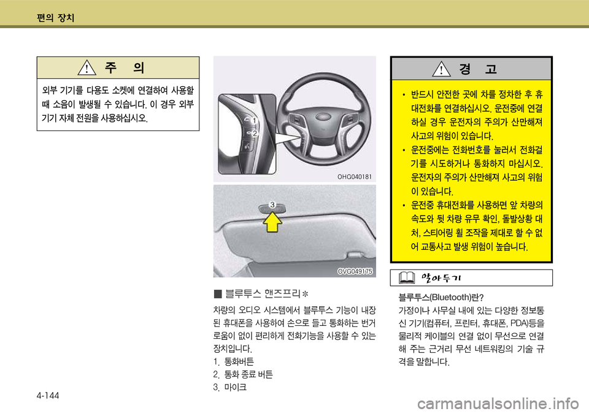Click the line '장치입니다.' in the description
Image resolution: width=589 pixels, height=414 pixels.
(x=232, y=348)
